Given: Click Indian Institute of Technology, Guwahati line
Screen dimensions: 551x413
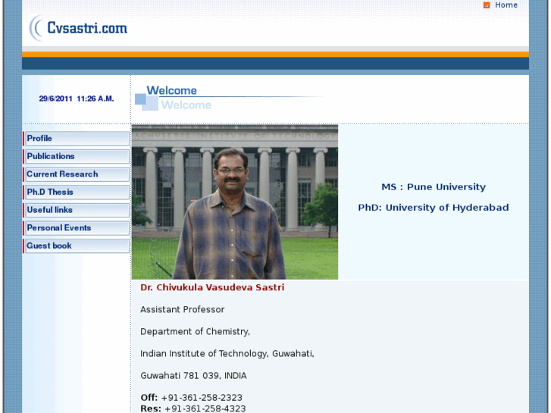Looking at the screenshot, I should (227, 354).
